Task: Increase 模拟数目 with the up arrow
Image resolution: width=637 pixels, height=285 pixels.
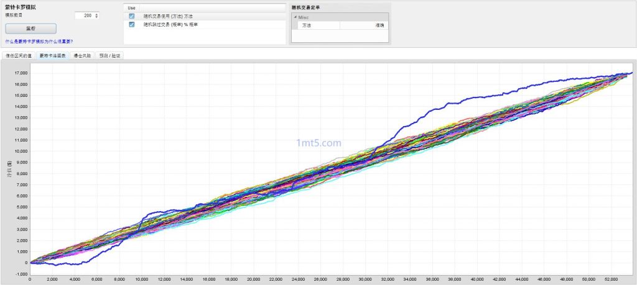Action: (x=96, y=13)
